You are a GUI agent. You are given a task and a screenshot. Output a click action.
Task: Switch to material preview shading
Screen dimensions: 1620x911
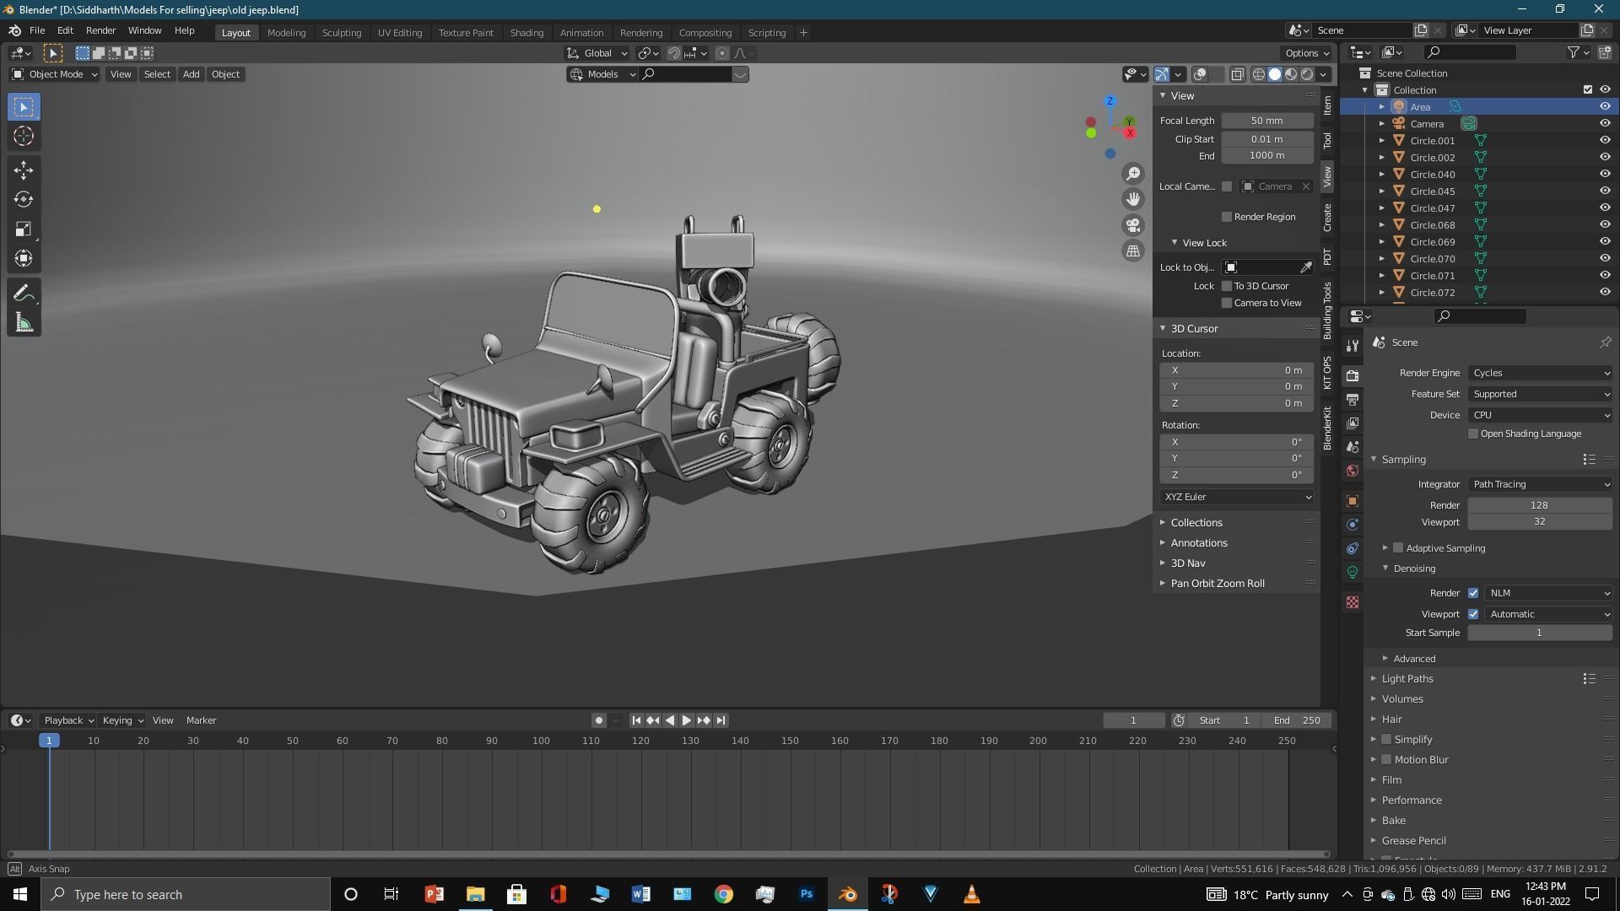(x=1291, y=74)
